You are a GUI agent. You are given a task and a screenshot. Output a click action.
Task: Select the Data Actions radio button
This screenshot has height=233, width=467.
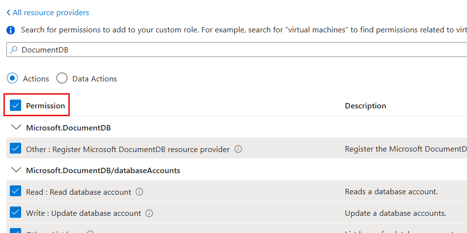coord(62,78)
